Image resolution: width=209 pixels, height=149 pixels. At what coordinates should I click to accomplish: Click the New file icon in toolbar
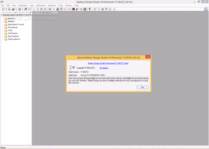point(3,9)
